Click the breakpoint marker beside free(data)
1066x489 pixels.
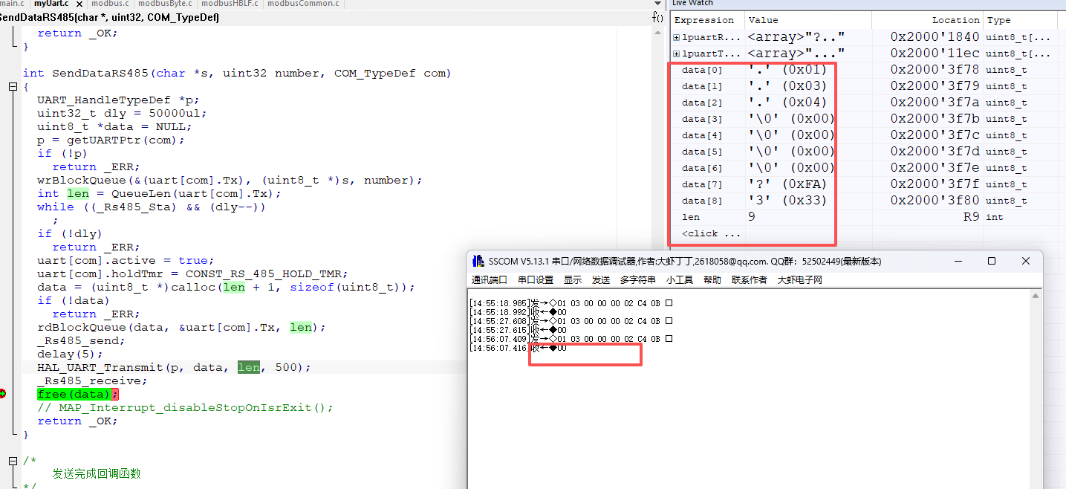(x=3, y=394)
